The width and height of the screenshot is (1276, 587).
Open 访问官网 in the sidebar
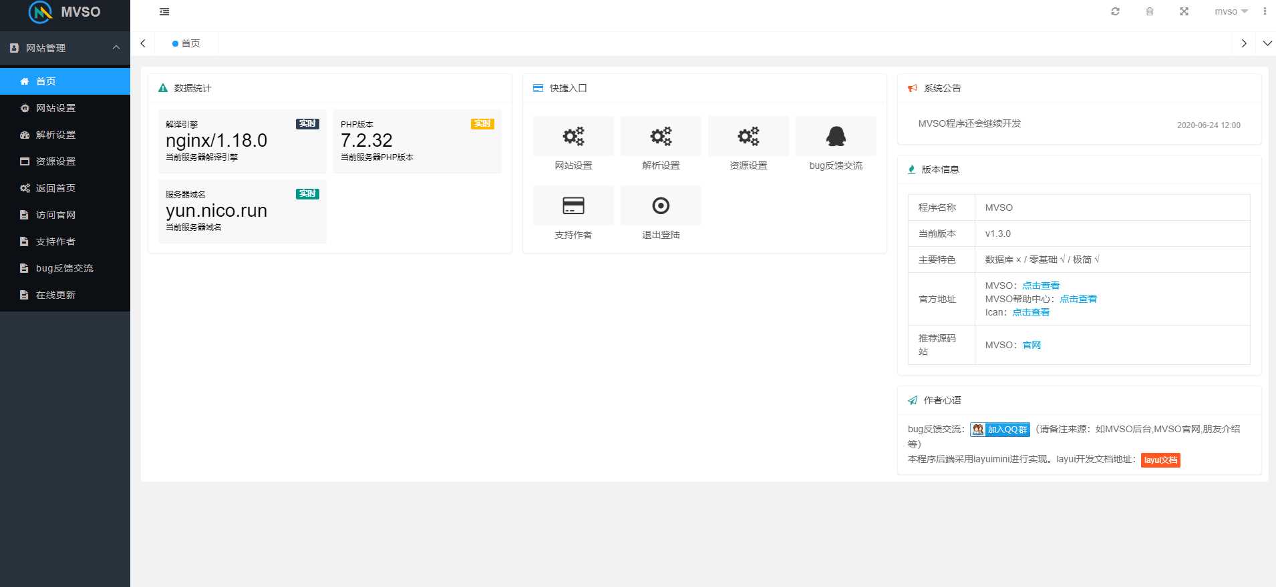(x=55, y=215)
